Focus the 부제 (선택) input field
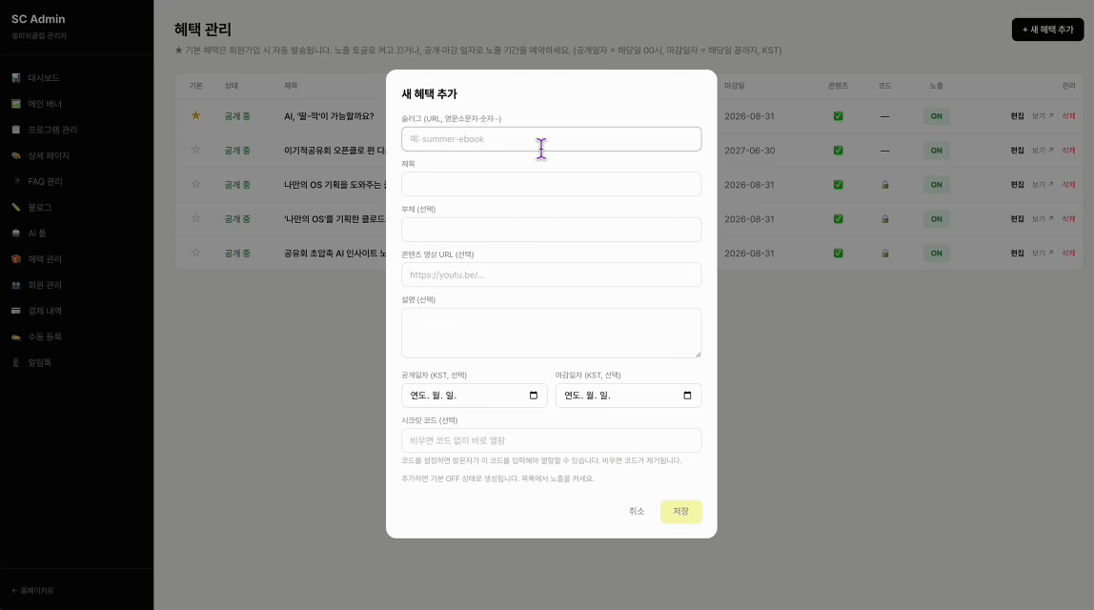The image size is (1094, 610). [x=551, y=230]
